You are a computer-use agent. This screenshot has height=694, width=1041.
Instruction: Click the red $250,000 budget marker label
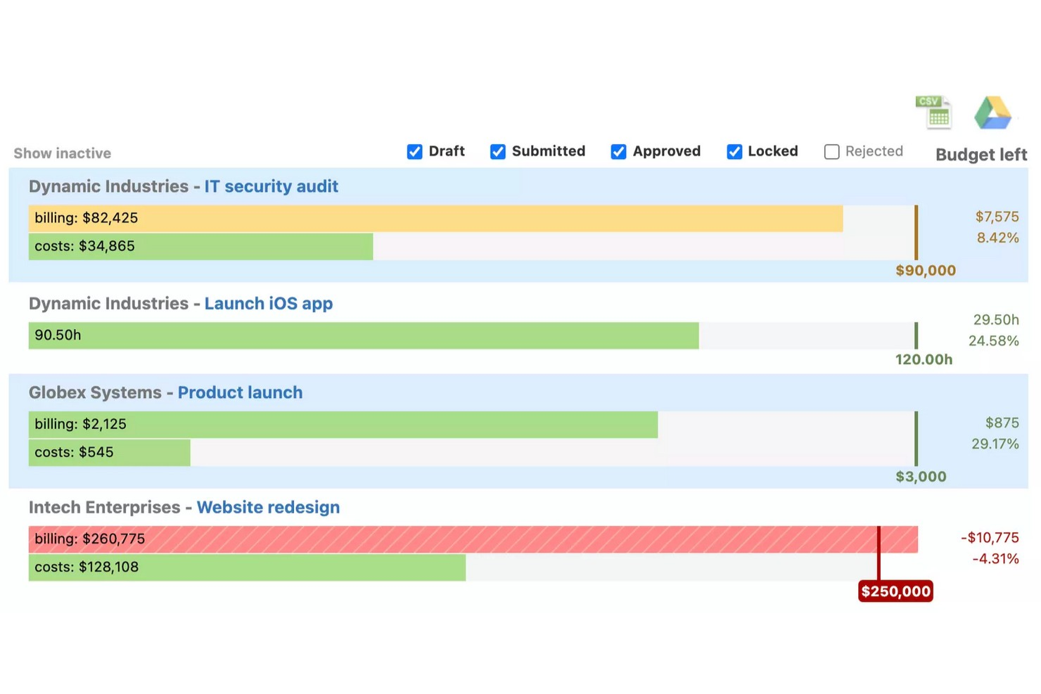click(x=895, y=591)
